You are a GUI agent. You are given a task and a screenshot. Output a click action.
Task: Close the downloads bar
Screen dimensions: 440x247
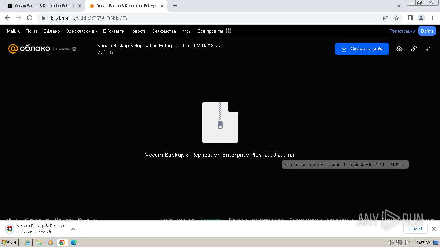pos(433,229)
